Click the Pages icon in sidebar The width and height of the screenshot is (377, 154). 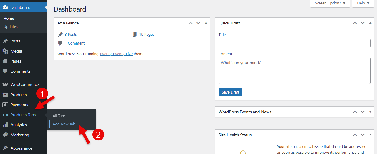5,61
